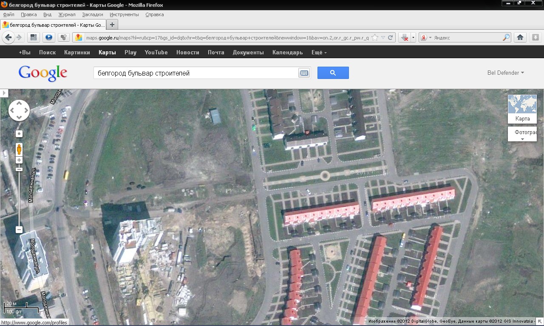Click the YouTube link in the top bar
The image size is (544, 326).
pos(156,52)
